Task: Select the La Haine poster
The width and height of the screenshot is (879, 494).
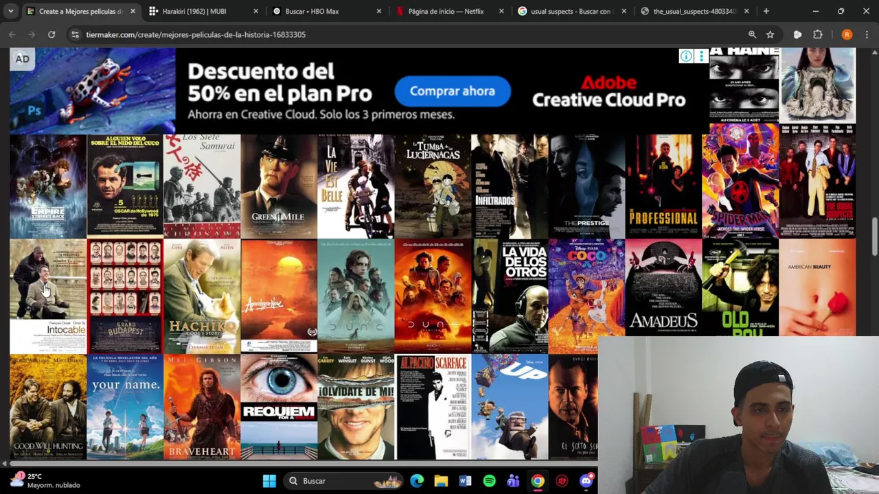Action: 744,86
